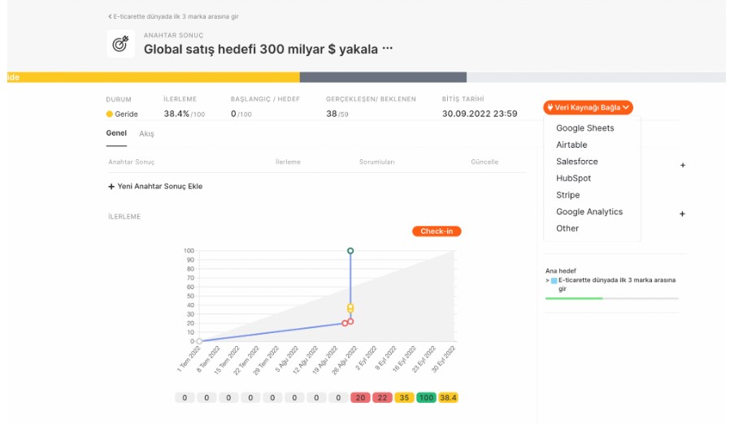730x424 pixels.
Task: Click the end date 30.09.2022 23:59
Action: 480,114
